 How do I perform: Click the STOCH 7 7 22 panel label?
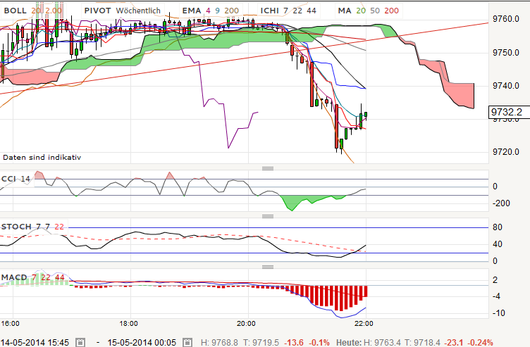(x=32, y=227)
